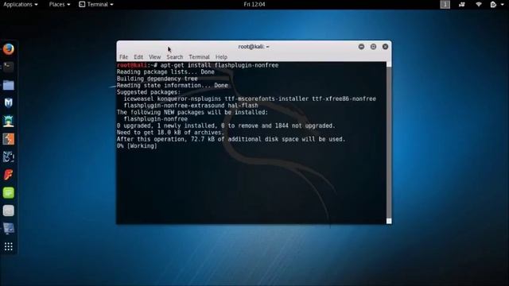Click 'ttf-mscorefonts-installer' in suggested packages

(266, 99)
